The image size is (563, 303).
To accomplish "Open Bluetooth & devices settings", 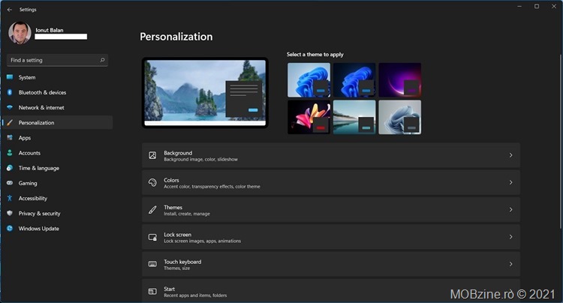I will pyautogui.click(x=58, y=92).
